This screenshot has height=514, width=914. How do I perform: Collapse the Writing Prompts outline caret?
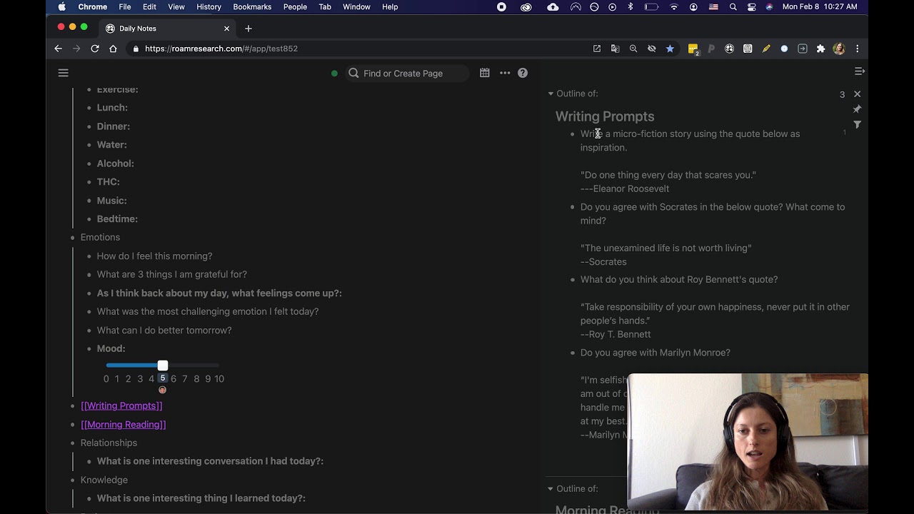click(x=551, y=94)
